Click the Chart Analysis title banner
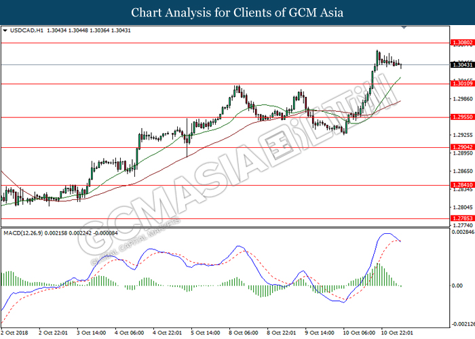 tap(237, 12)
